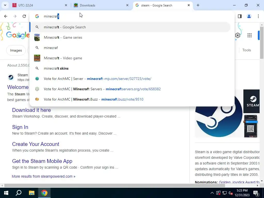Choose the minecraf search suggestion

130,48
